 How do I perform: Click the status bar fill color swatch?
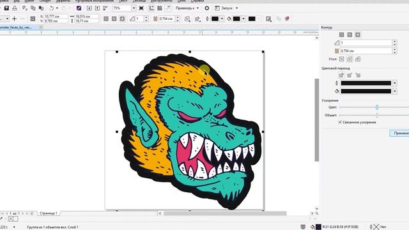tap(318, 227)
